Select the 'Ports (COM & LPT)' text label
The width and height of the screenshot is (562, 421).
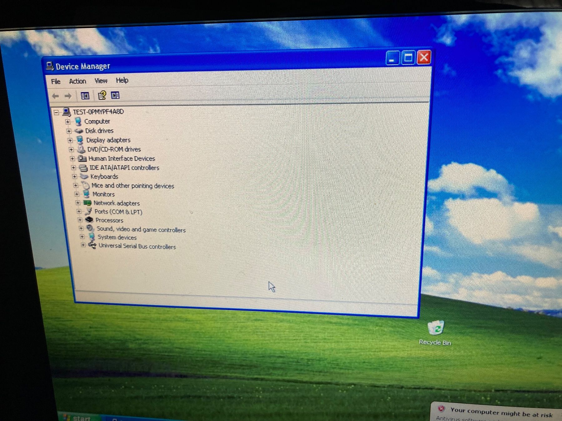(118, 212)
